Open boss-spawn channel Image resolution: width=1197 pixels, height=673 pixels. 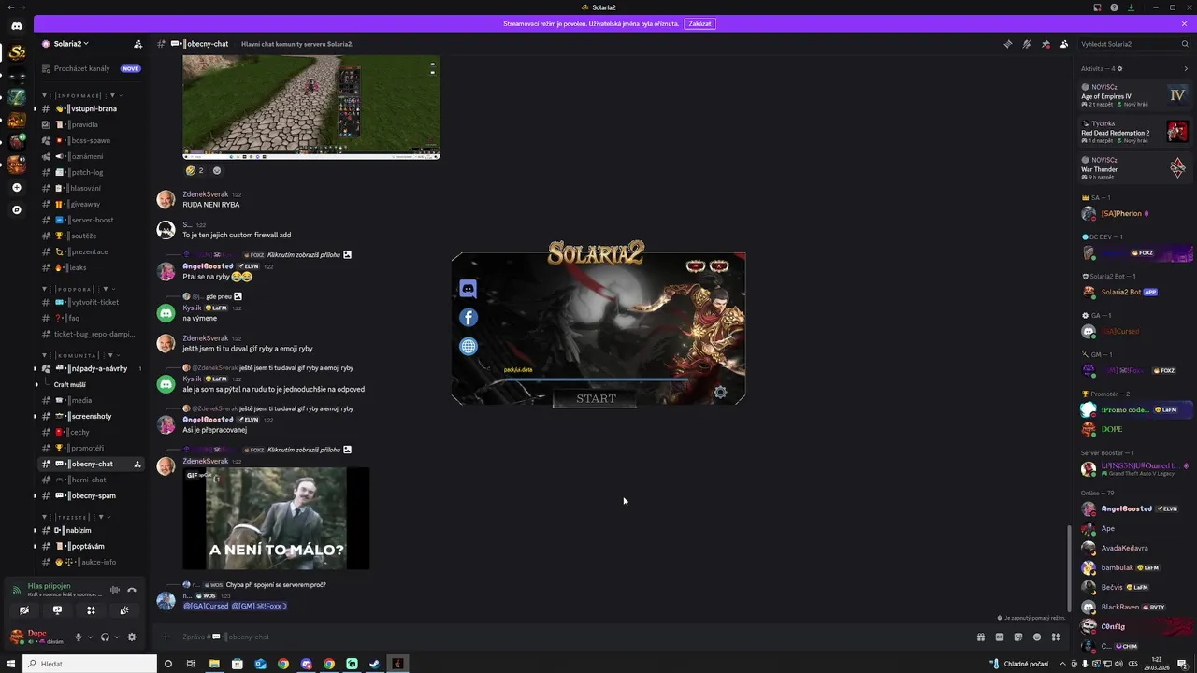click(91, 140)
